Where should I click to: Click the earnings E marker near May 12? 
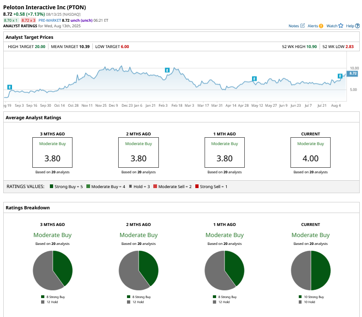click(x=254, y=79)
